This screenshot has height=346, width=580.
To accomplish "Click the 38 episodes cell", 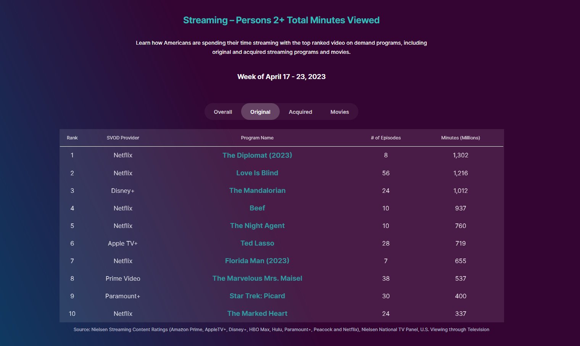I will pos(386,278).
